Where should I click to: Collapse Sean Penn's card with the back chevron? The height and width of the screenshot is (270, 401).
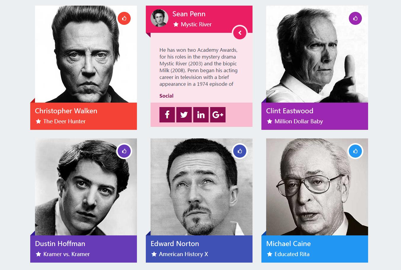coord(240,33)
